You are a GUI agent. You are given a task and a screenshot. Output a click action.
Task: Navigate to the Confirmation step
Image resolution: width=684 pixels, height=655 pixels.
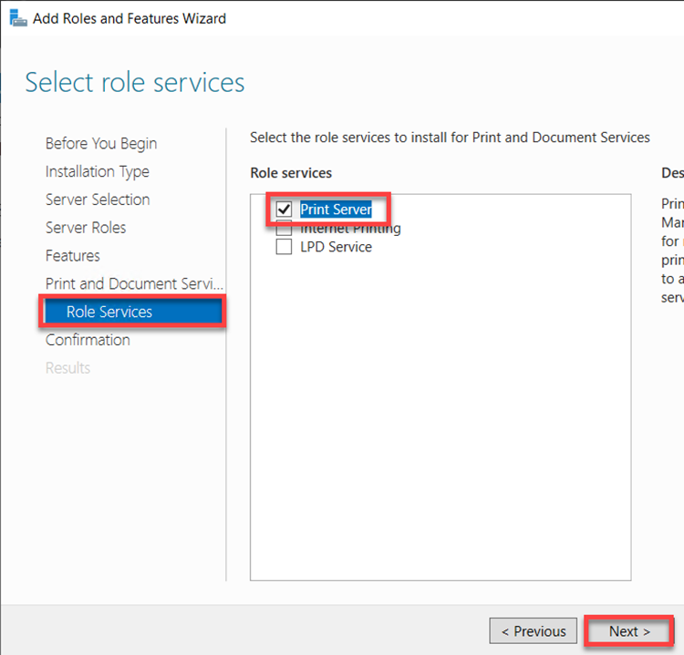pos(88,340)
